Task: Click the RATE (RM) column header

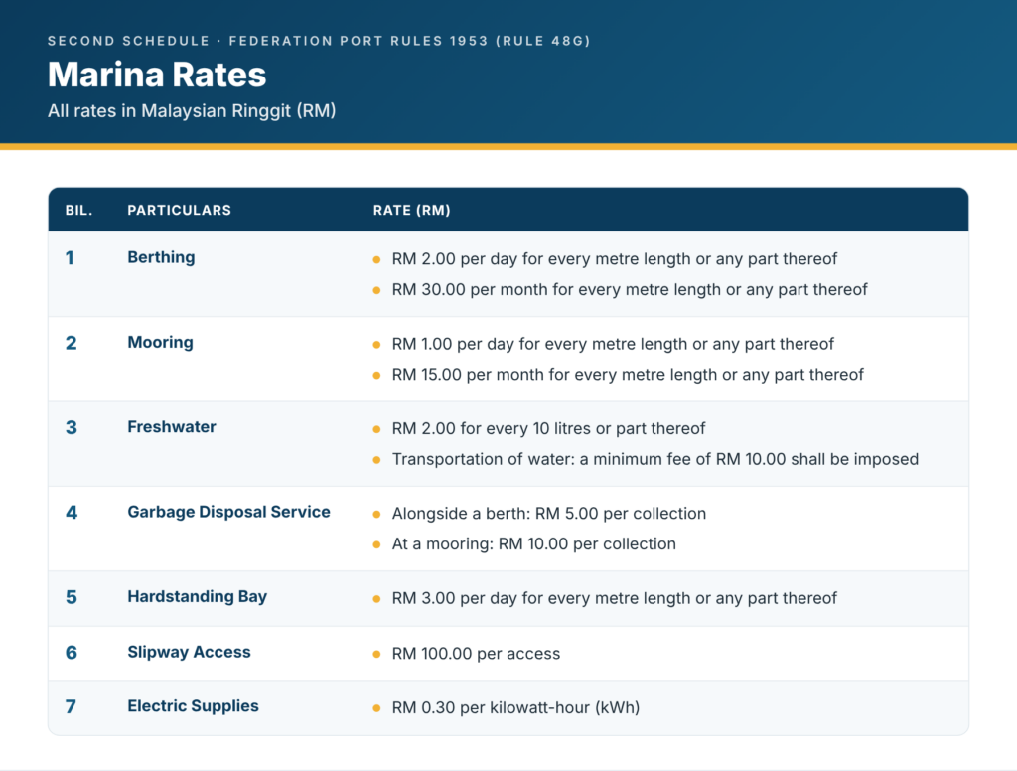Action: coord(412,211)
